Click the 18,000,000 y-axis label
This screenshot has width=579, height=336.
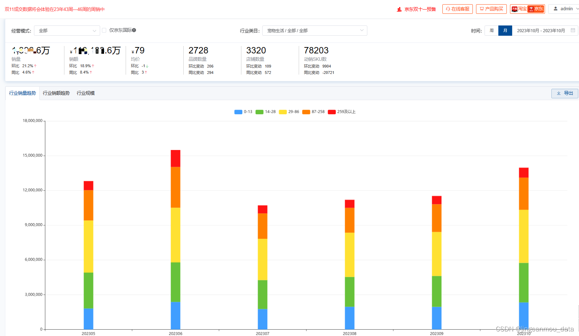coord(33,121)
